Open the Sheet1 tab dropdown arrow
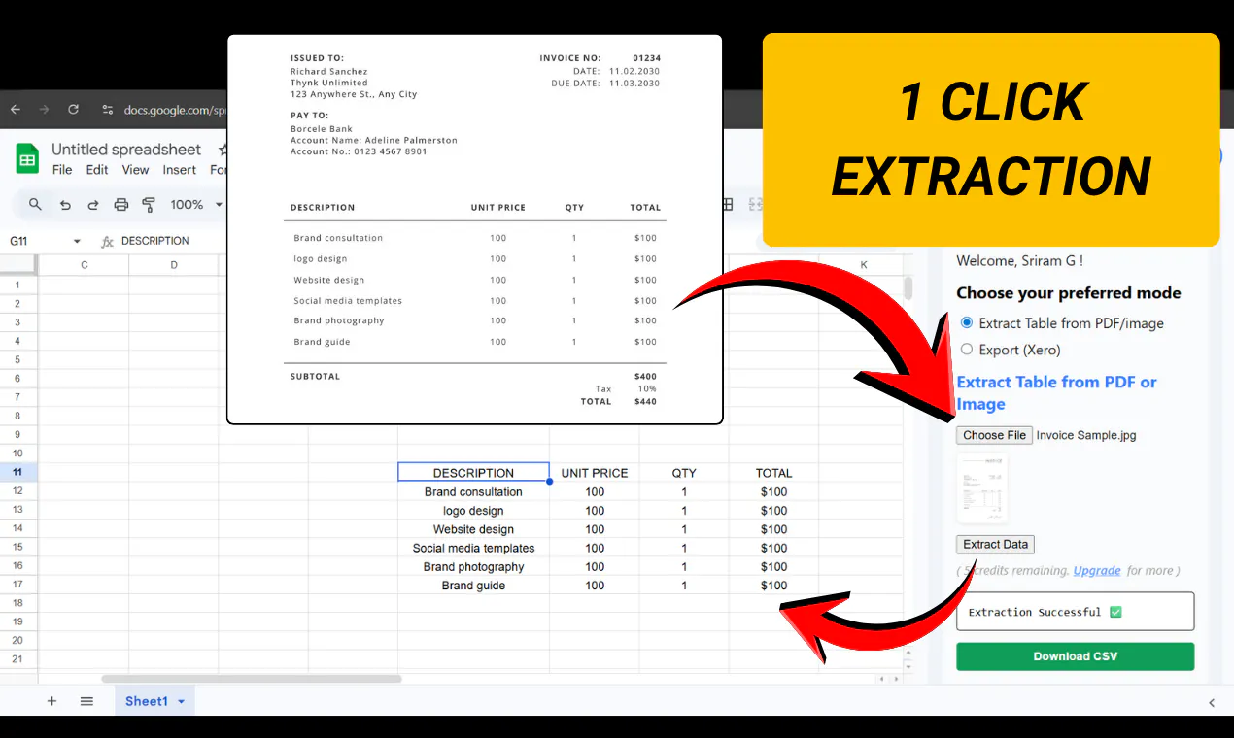The width and height of the screenshot is (1234, 738). [181, 701]
